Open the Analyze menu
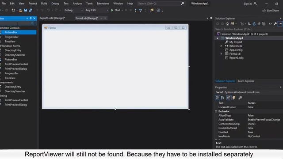This screenshot has height=159, width=283. tap(77, 4)
